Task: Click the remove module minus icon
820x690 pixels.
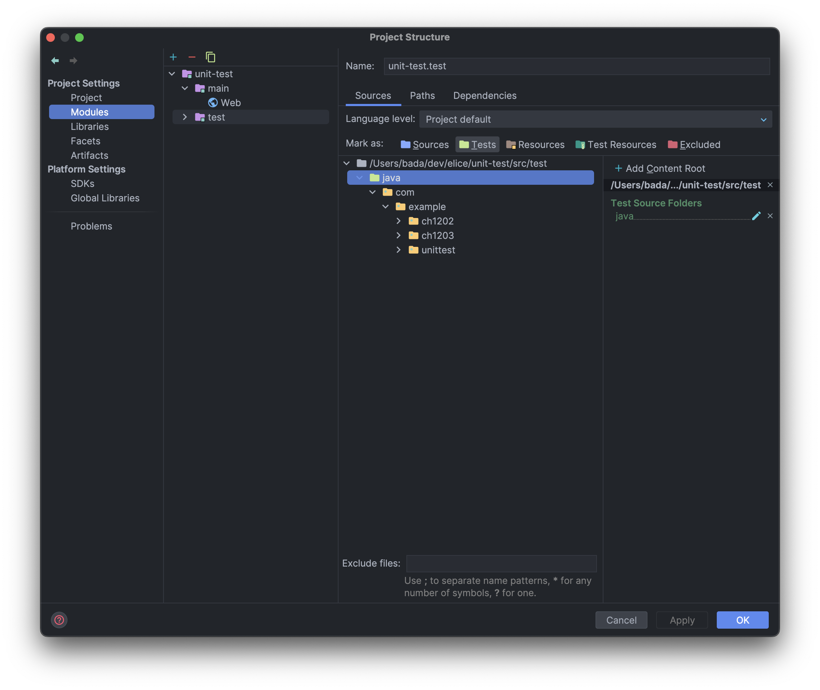Action: point(192,57)
